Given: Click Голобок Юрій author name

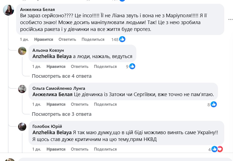Looking at the screenshot, I should click(x=47, y=126).
